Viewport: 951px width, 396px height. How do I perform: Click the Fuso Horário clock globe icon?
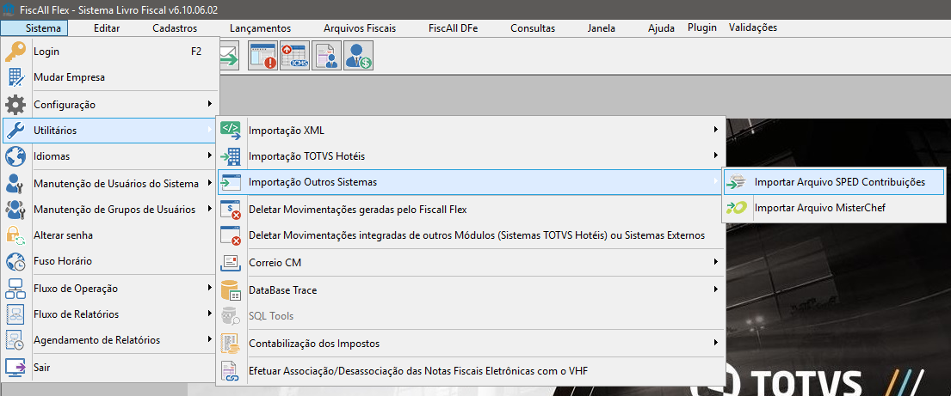[15, 261]
